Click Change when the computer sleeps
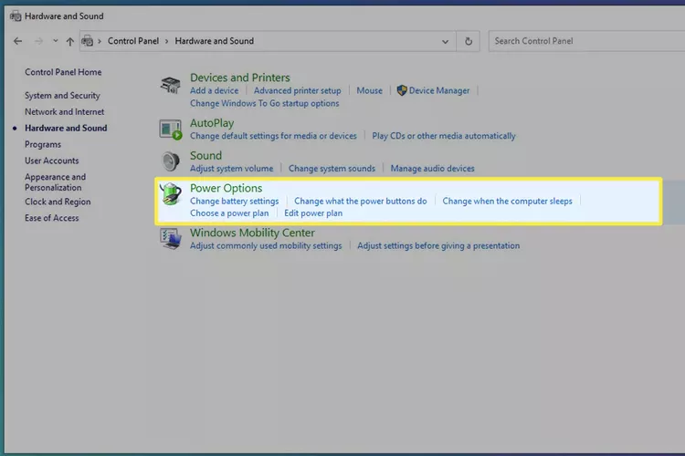The image size is (685, 456). pyautogui.click(x=507, y=202)
